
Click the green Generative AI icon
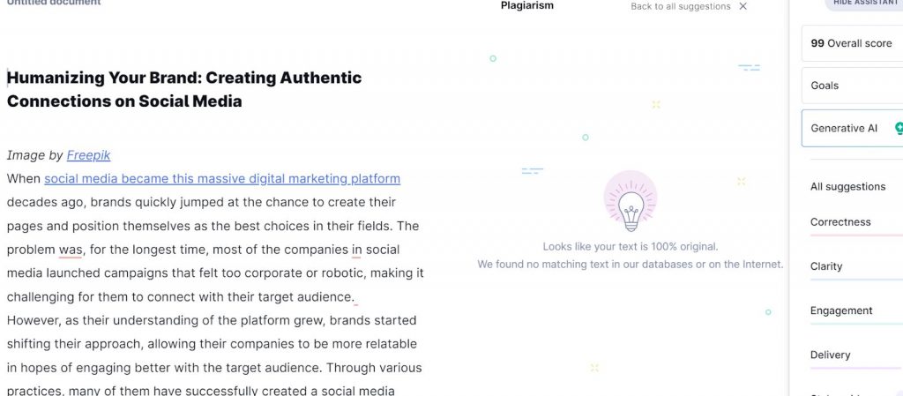(899, 129)
